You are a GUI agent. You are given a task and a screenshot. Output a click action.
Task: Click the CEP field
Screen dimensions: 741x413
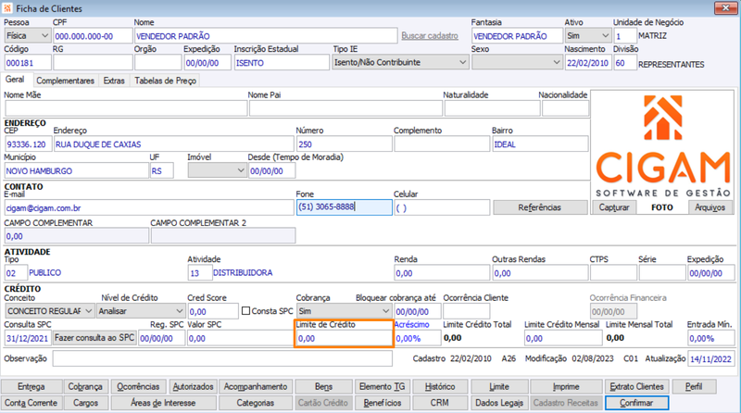pyautogui.click(x=28, y=144)
